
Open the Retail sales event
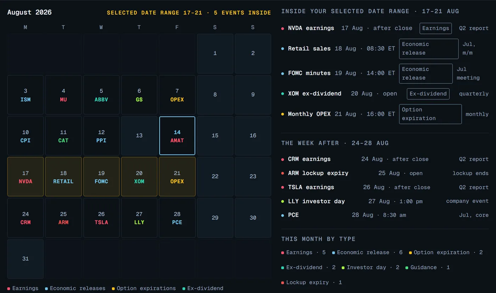(x=385, y=49)
